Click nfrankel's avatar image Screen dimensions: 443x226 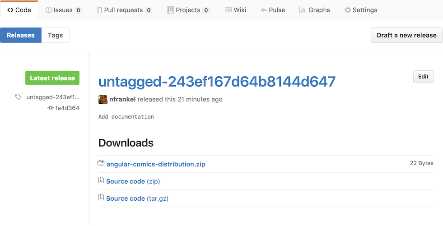coord(103,100)
